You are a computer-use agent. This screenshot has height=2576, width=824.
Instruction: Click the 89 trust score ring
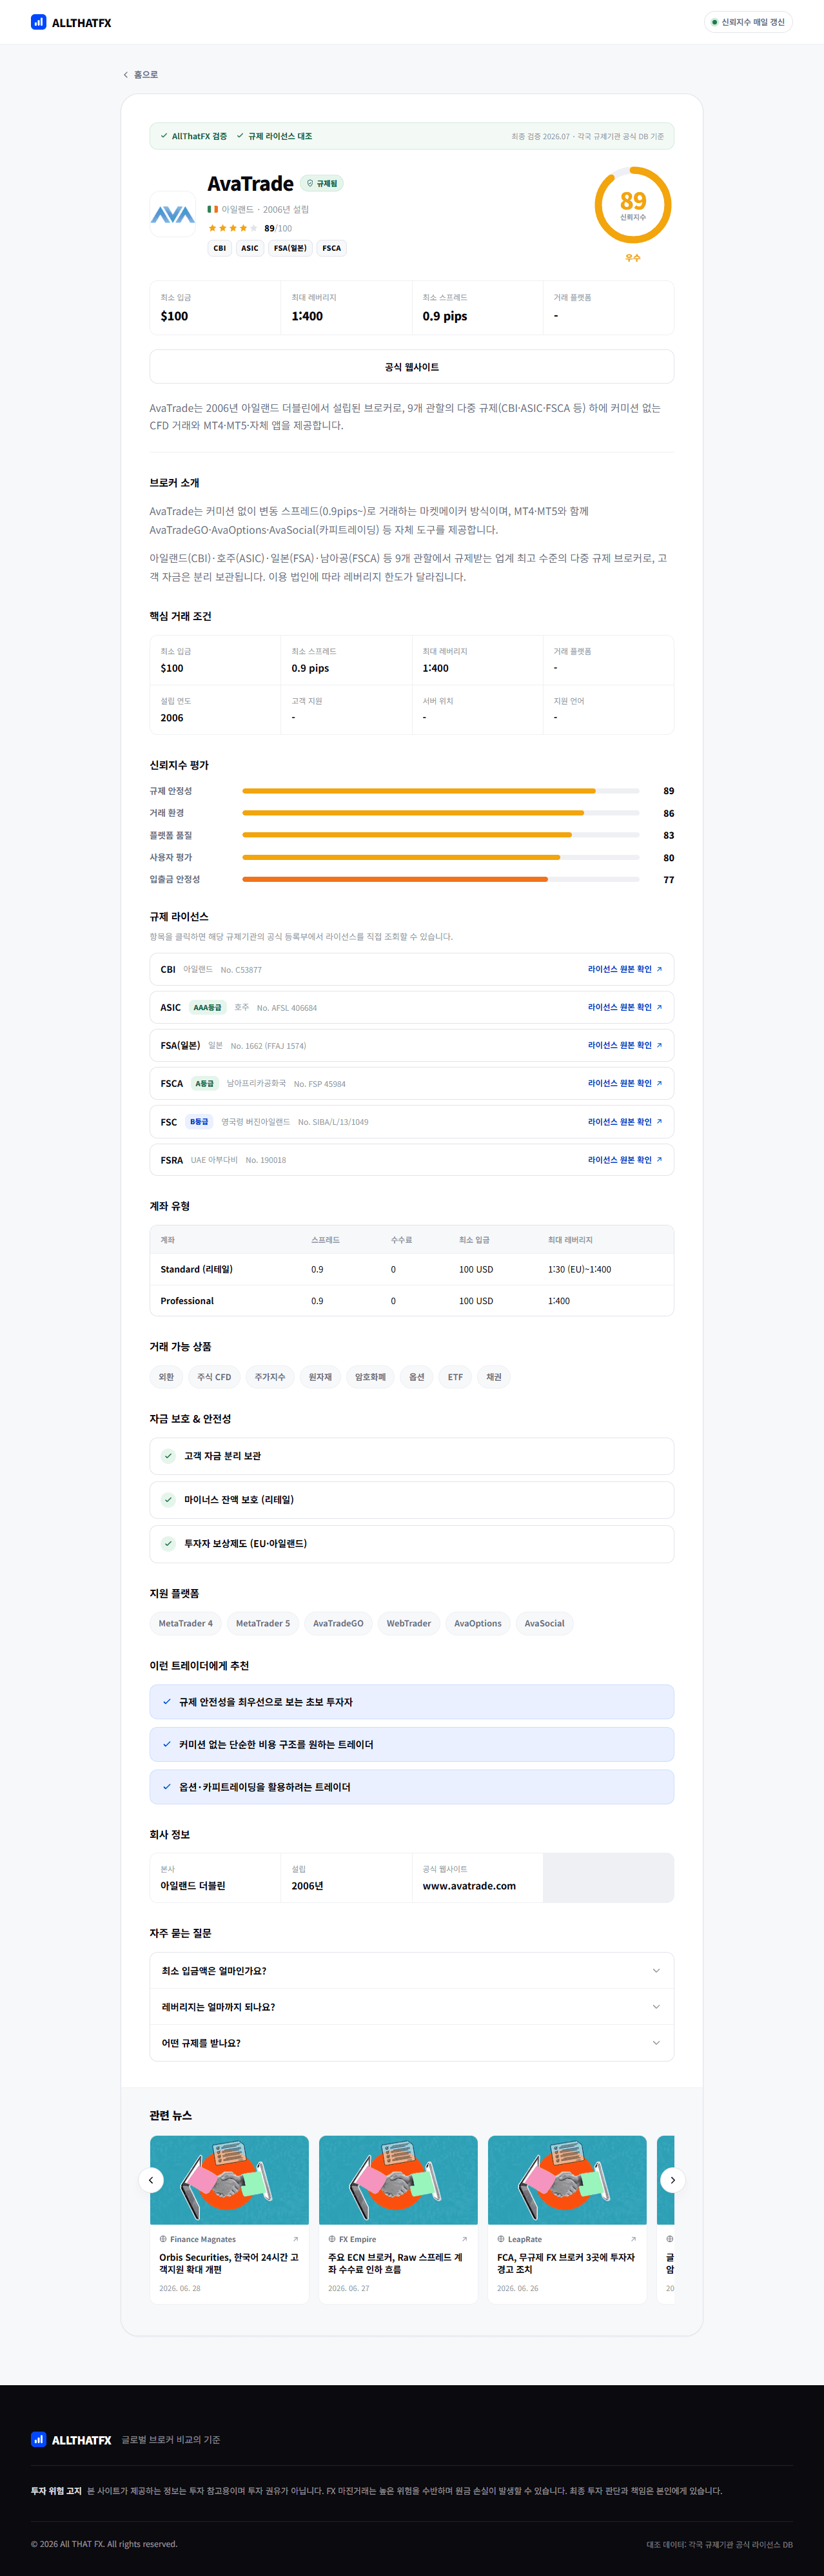[633, 205]
